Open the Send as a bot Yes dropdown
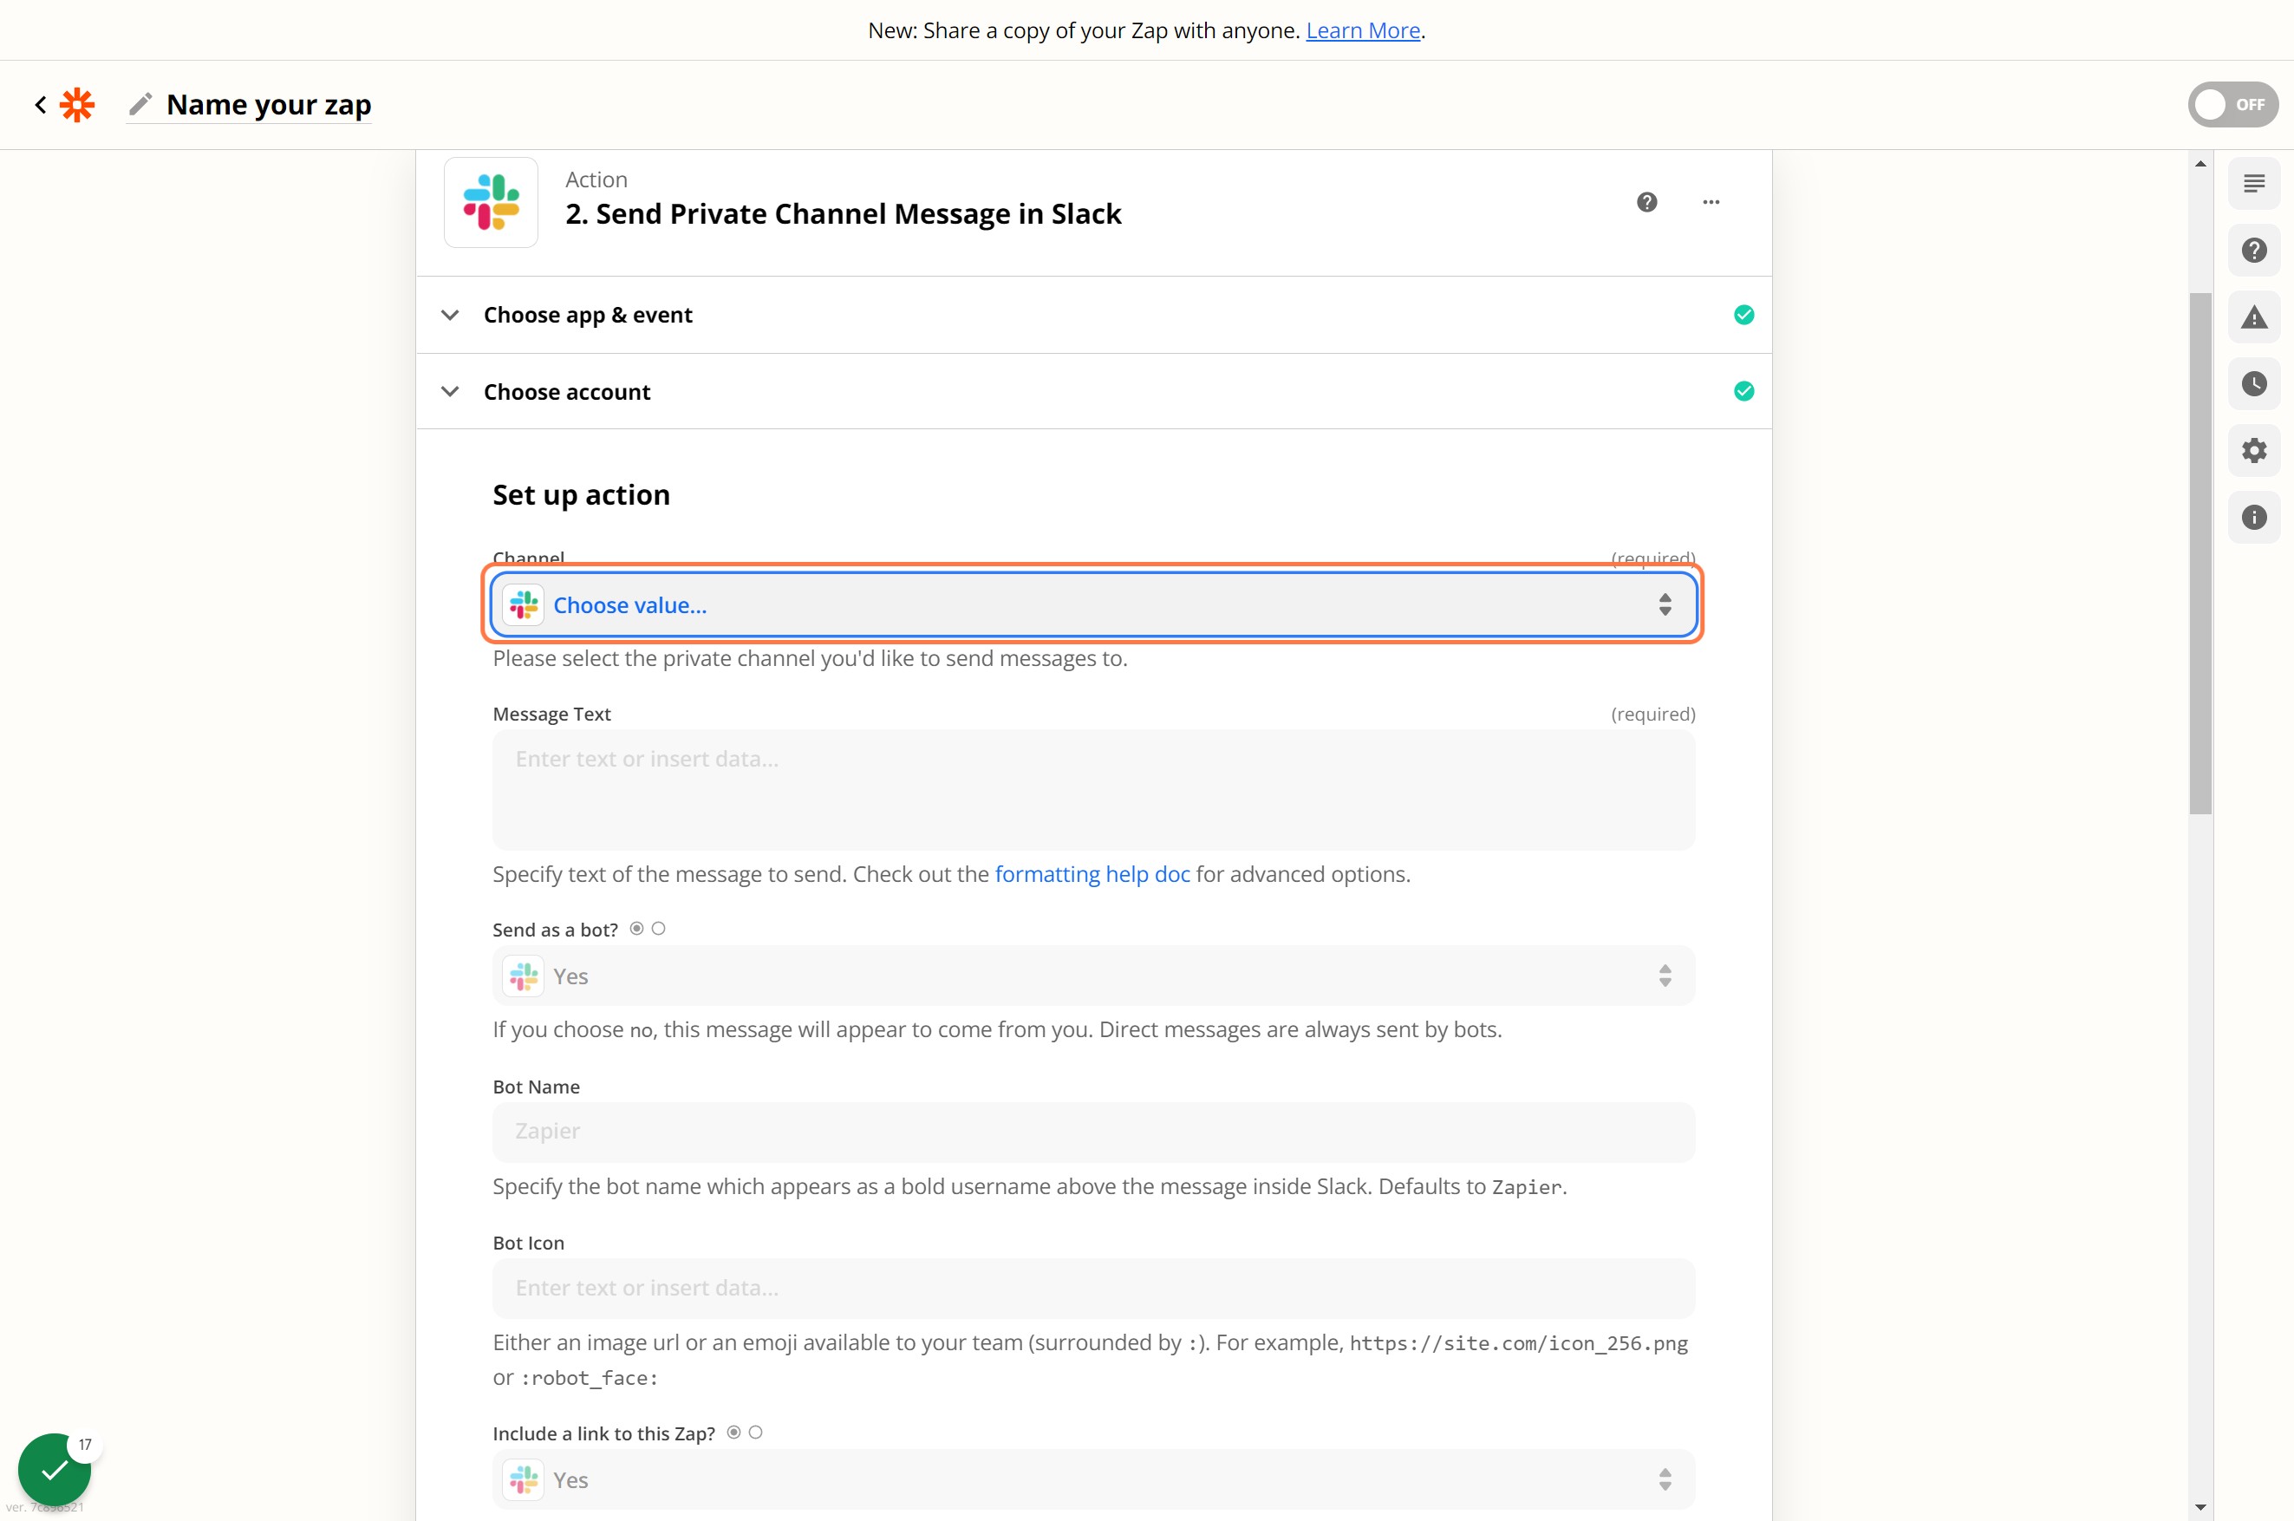The height and width of the screenshot is (1521, 2294). tap(1093, 976)
